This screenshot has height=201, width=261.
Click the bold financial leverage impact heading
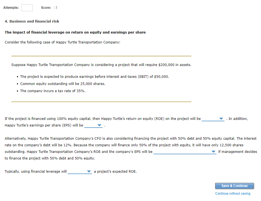tap(75, 32)
